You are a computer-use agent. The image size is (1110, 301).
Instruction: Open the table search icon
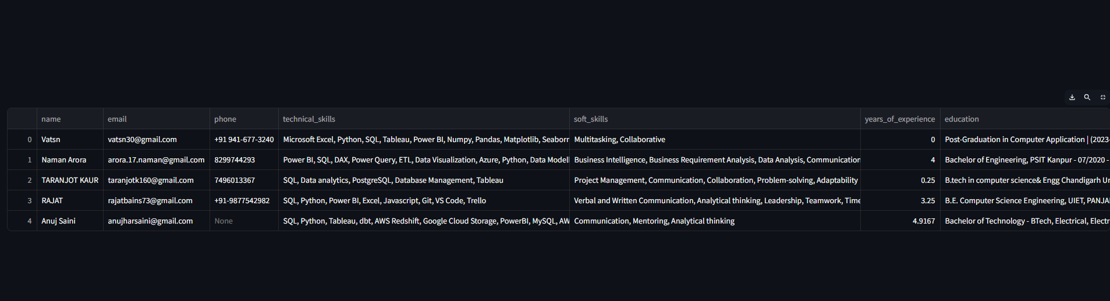(1087, 97)
